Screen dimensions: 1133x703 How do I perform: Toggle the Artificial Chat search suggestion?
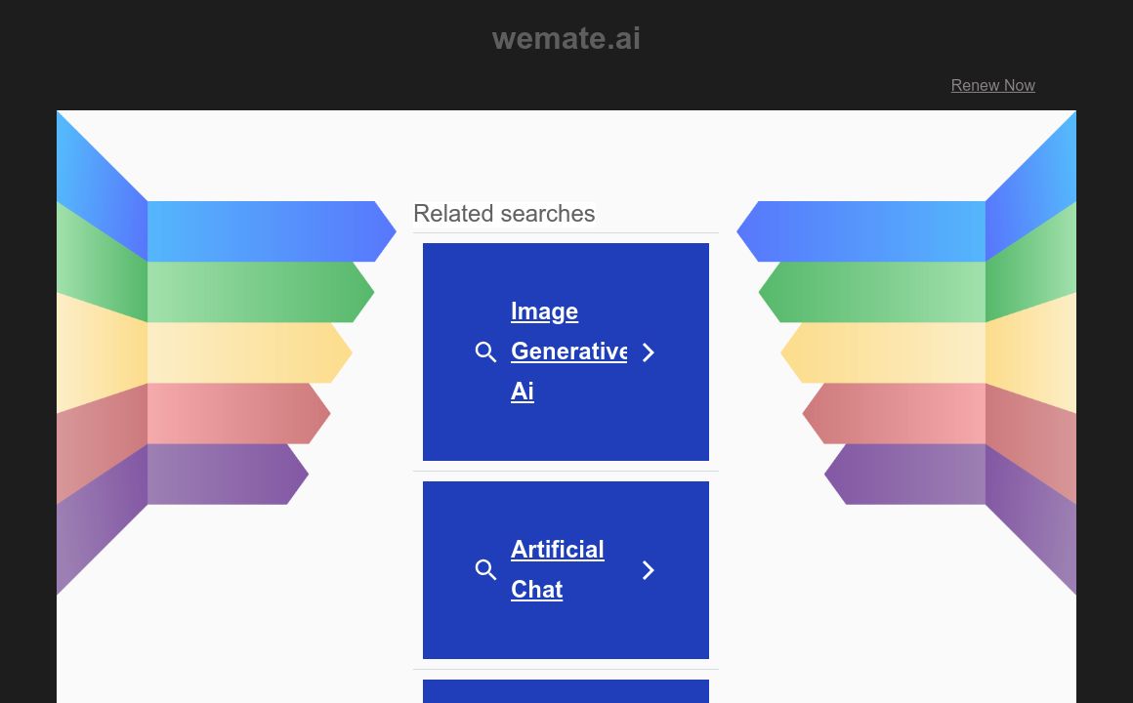(x=566, y=569)
